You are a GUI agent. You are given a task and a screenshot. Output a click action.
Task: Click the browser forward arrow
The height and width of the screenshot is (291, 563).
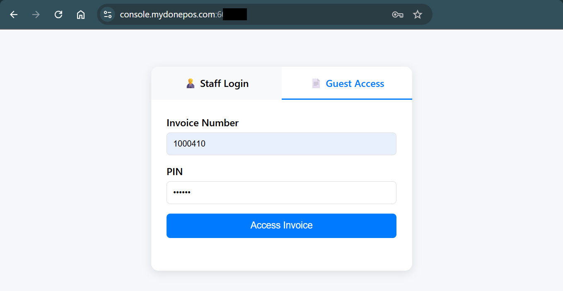[x=36, y=15]
